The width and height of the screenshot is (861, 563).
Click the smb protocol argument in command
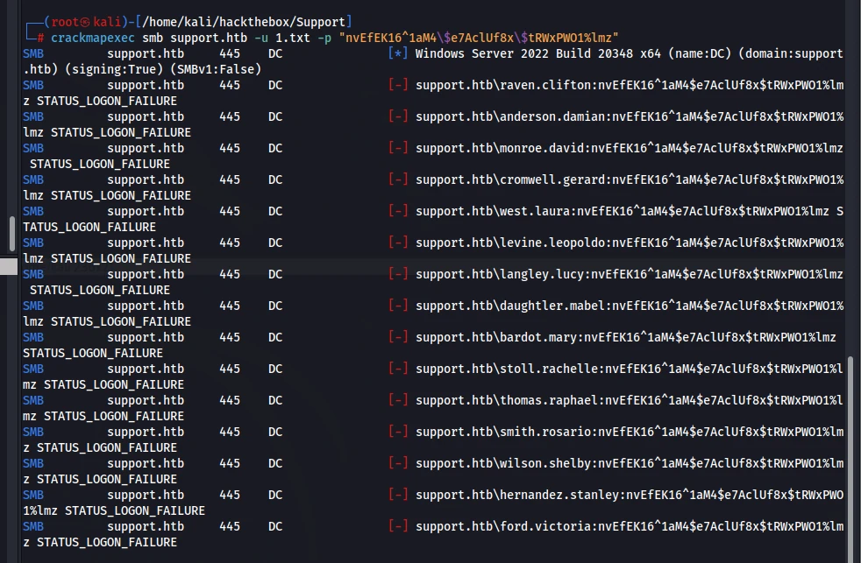(x=153, y=38)
